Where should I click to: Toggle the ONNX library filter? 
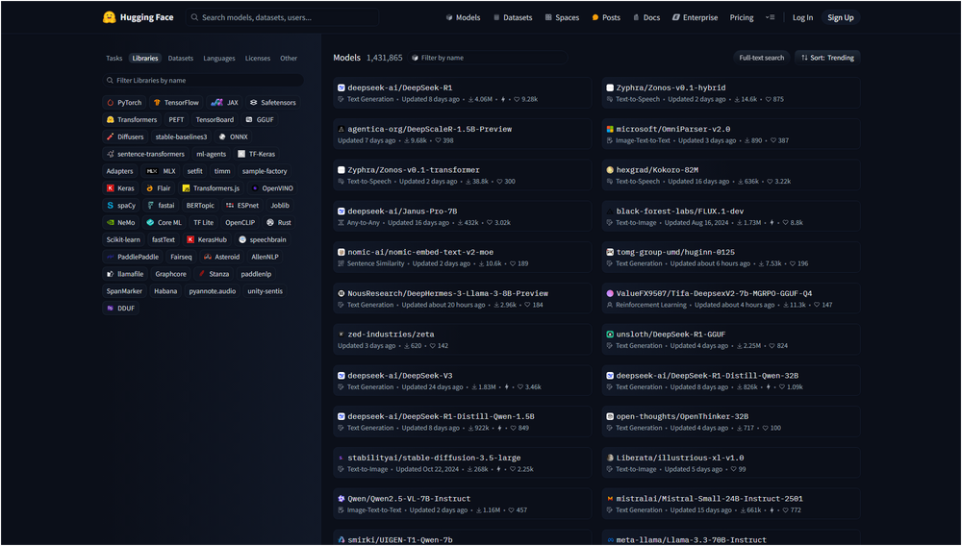pos(233,136)
